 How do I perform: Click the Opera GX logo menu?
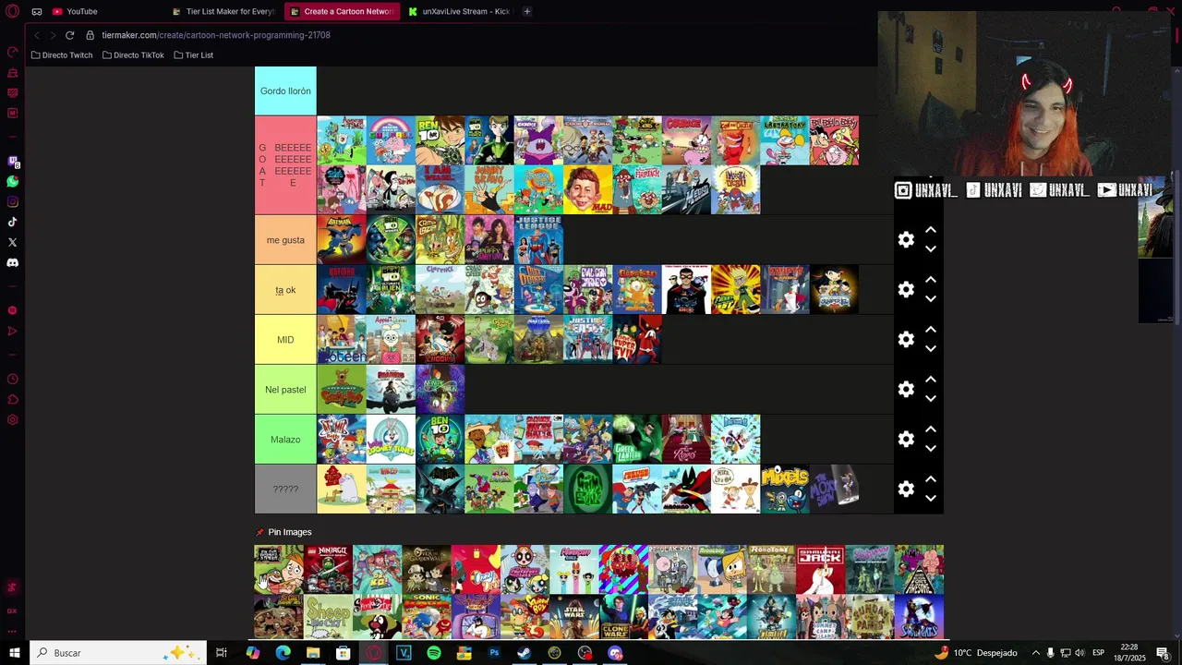13,12
